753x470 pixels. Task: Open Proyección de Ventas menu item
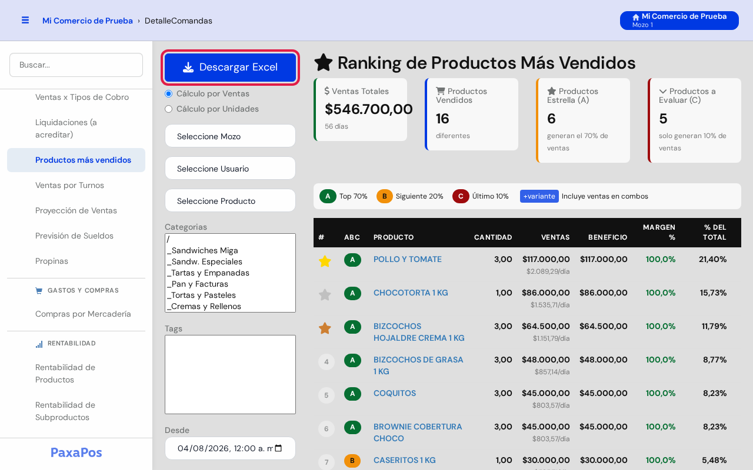coord(76,210)
